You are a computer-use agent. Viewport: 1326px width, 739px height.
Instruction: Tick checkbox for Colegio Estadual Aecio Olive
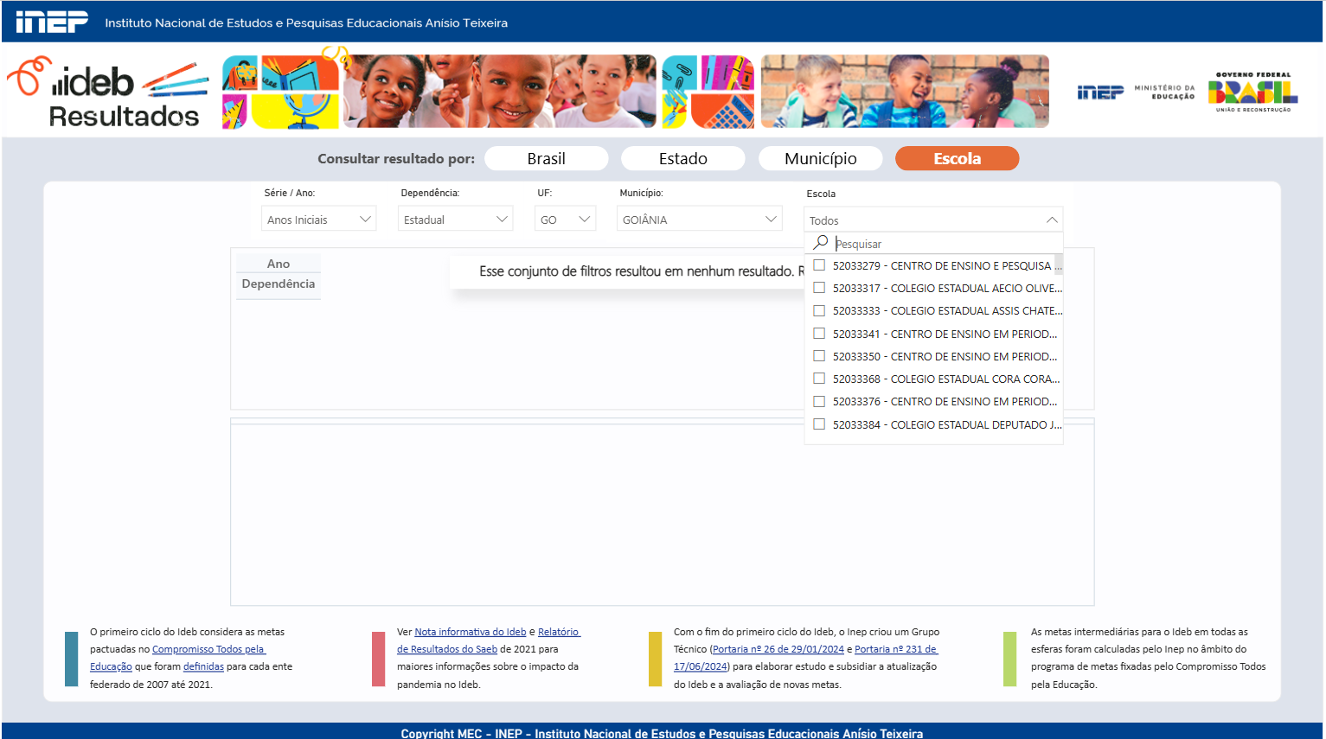819,288
